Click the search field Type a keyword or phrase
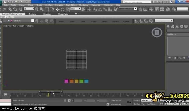 click(137, 2)
